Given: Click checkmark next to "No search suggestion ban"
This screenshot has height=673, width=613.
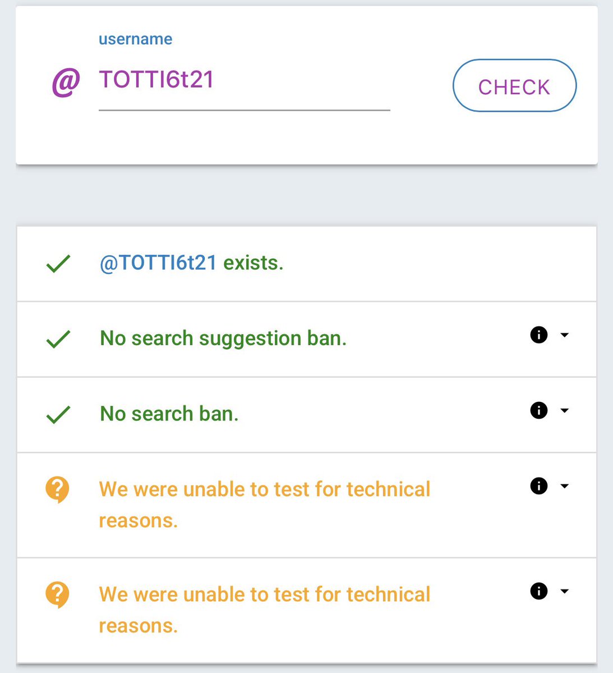Looking at the screenshot, I should 58,338.
